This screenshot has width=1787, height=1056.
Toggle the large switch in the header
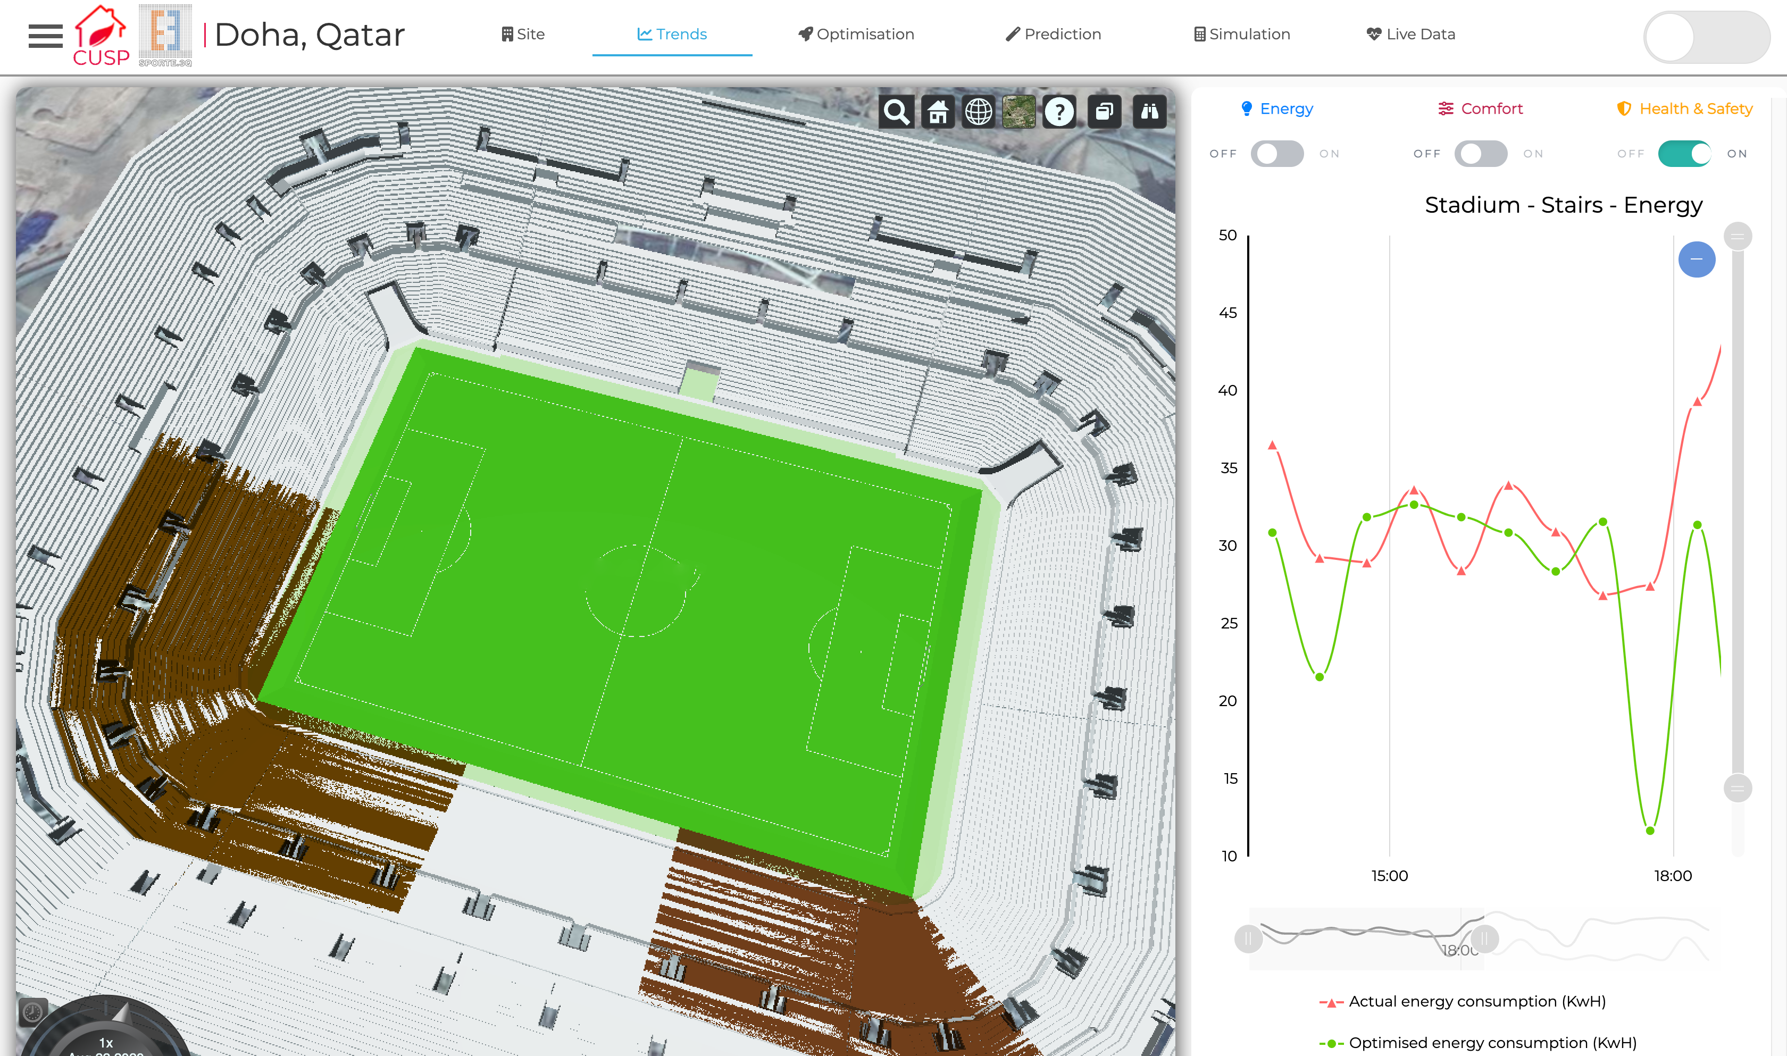(1707, 37)
